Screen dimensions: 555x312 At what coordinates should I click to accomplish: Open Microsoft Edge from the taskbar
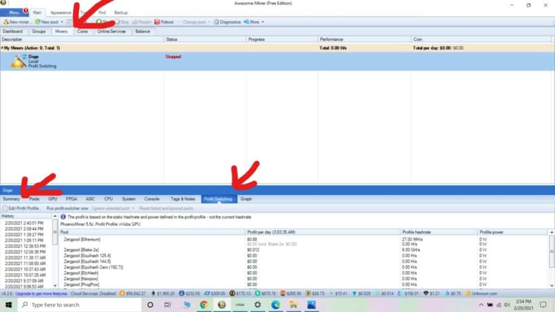pos(275,304)
